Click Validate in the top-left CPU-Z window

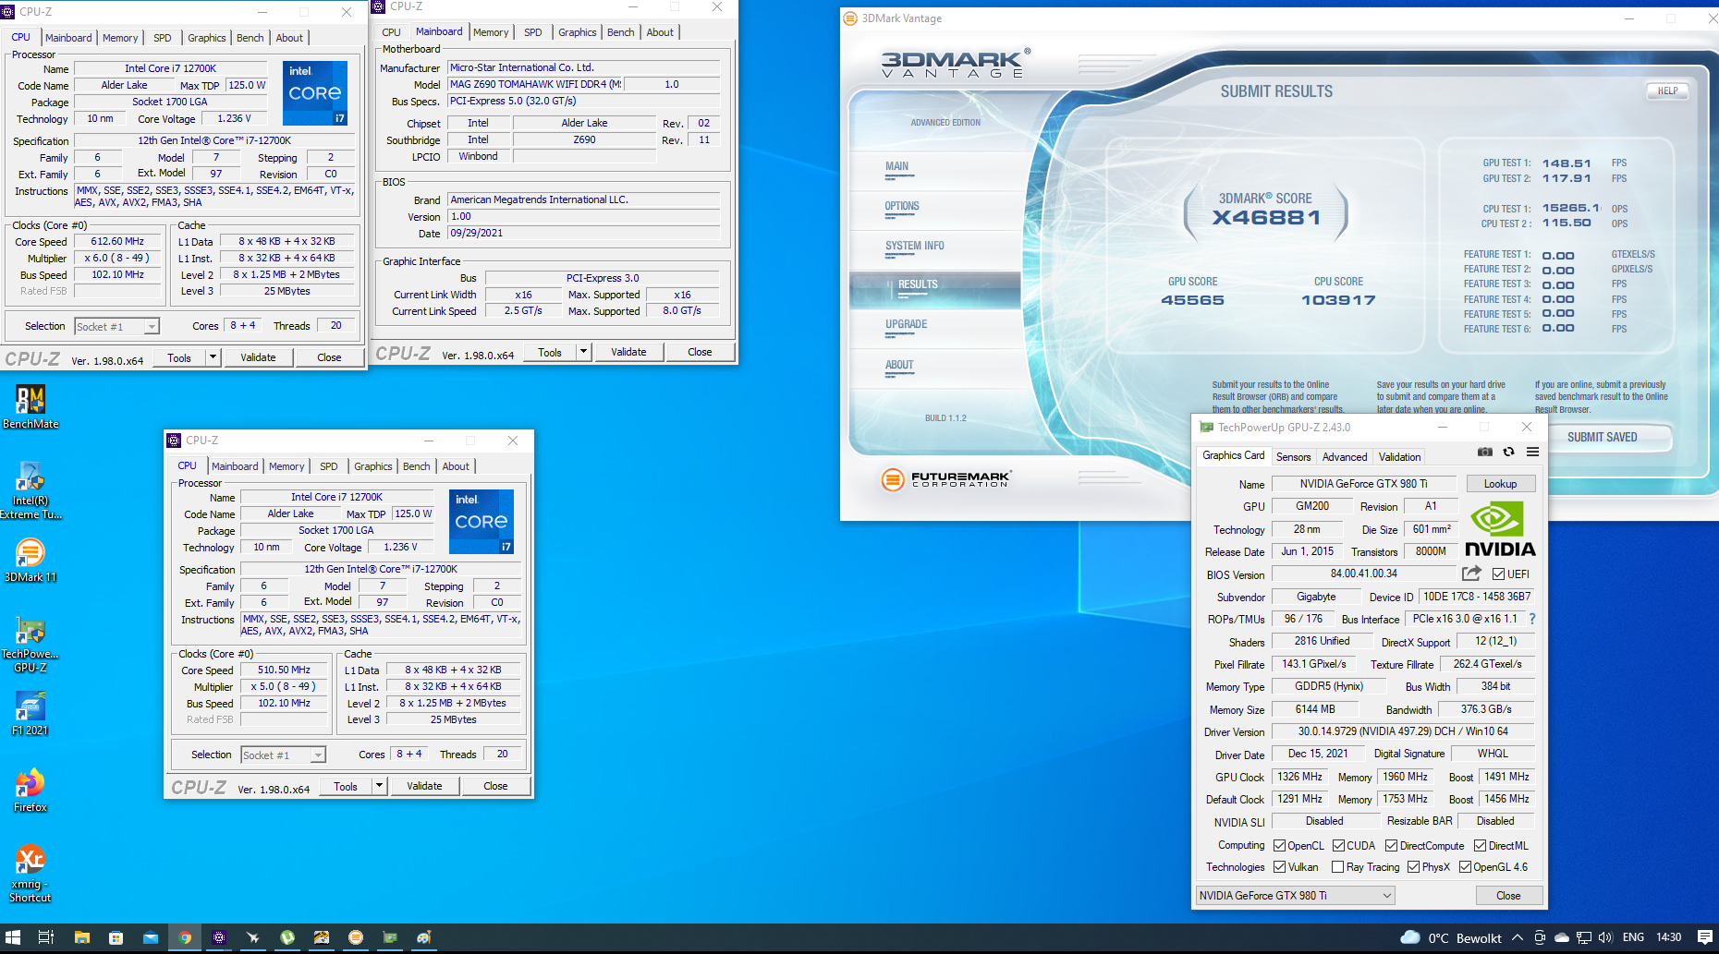(258, 357)
